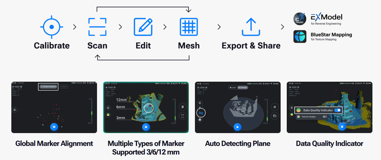Click the Calibrate crosshair icon
Screen dimensions: 381x160
[x=52, y=27]
